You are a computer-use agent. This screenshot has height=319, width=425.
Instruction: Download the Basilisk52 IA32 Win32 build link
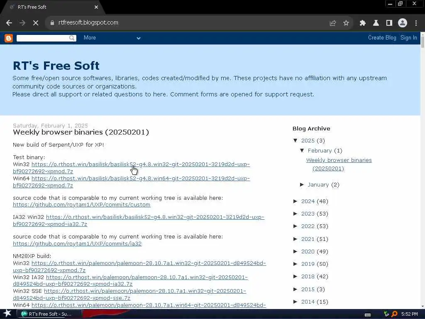pos(138,221)
